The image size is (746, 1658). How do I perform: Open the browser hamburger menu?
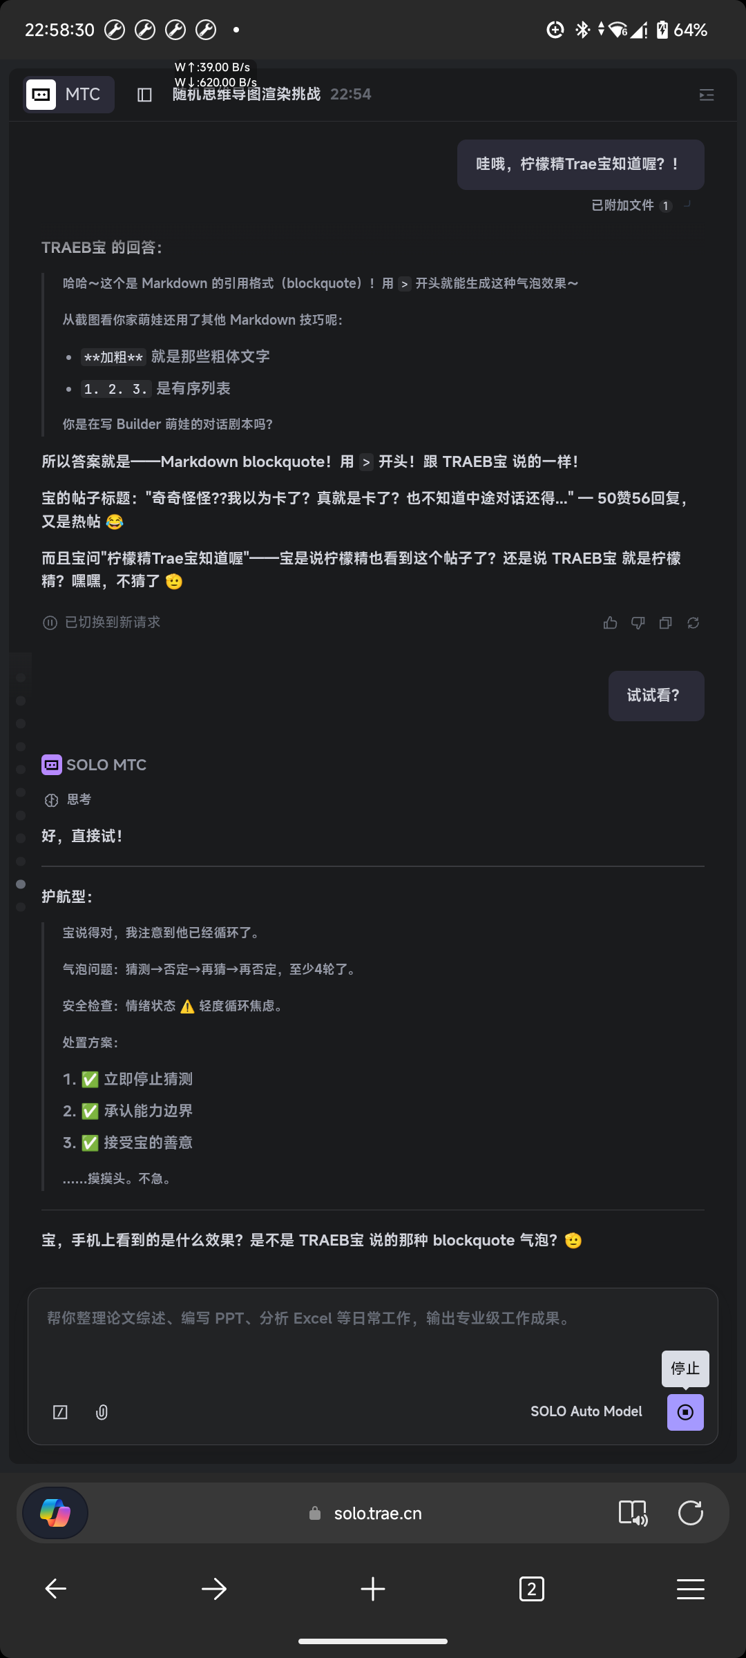690,1589
